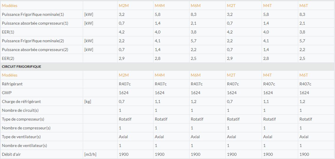Click the Nombre de compresseur(s) label
The width and height of the screenshot is (335, 159).
[x=26, y=128]
